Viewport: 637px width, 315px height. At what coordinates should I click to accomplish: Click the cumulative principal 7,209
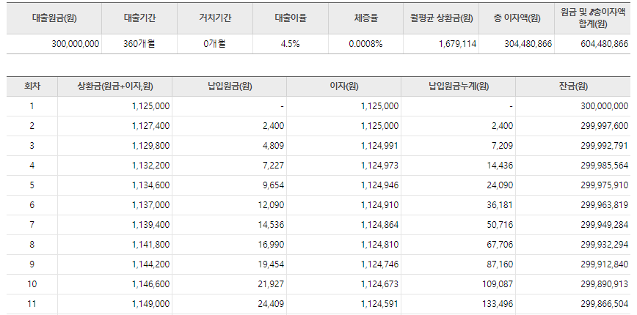pyautogui.click(x=503, y=146)
